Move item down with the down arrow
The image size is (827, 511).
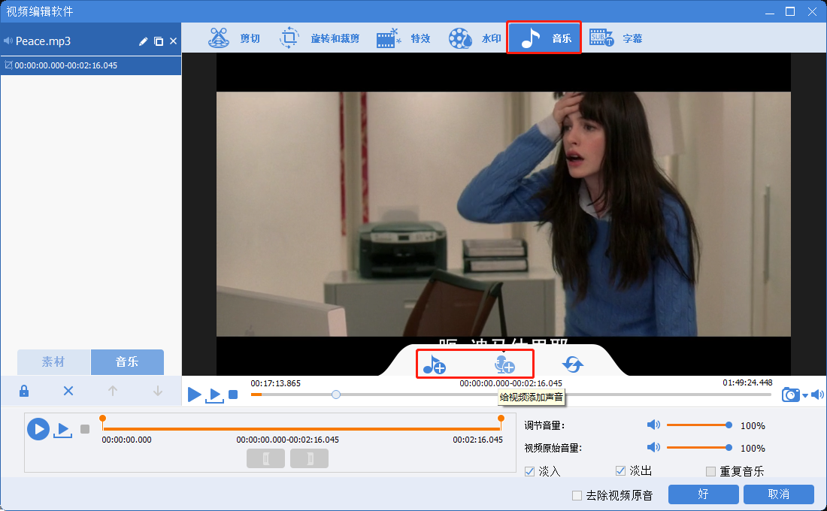(x=157, y=391)
